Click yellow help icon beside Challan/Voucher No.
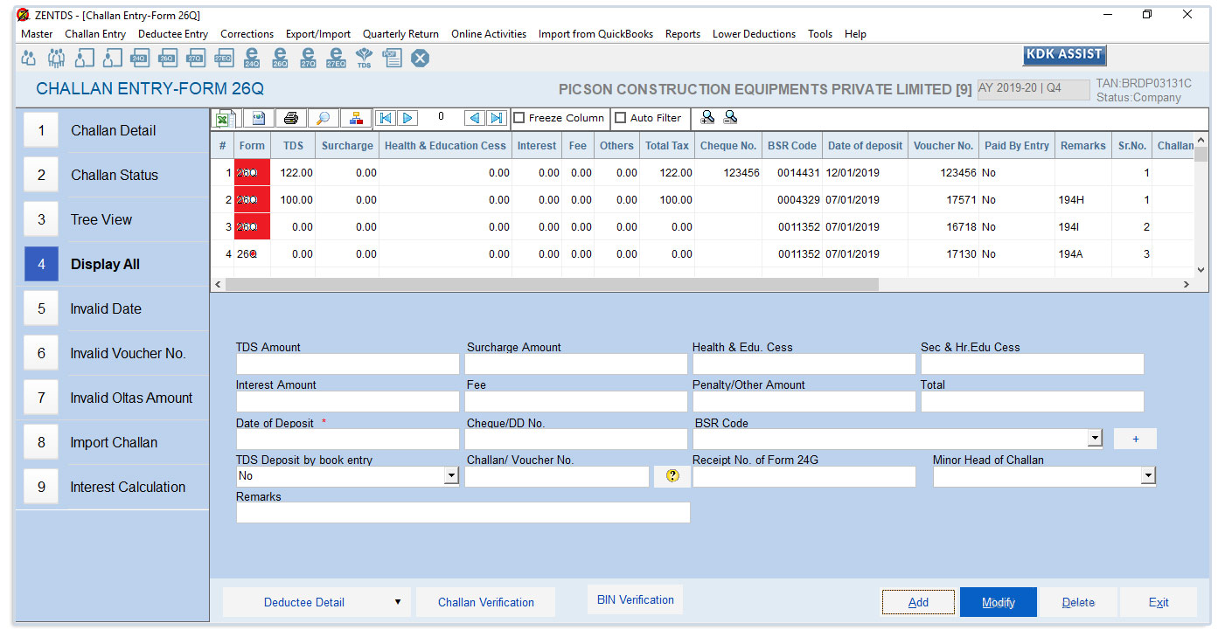The image size is (1225, 637). click(672, 476)
